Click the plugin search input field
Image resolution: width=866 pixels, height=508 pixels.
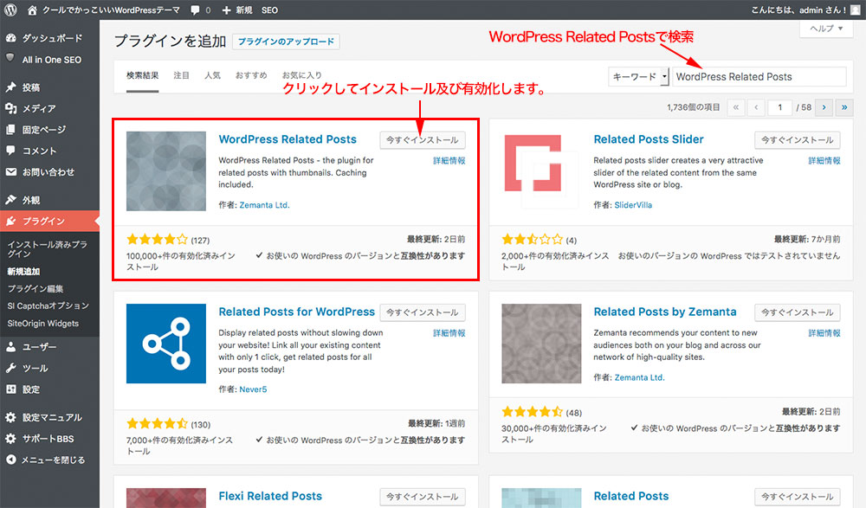point(759,77)
